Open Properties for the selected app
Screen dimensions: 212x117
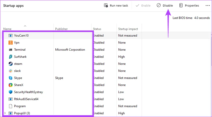point(189,6)
